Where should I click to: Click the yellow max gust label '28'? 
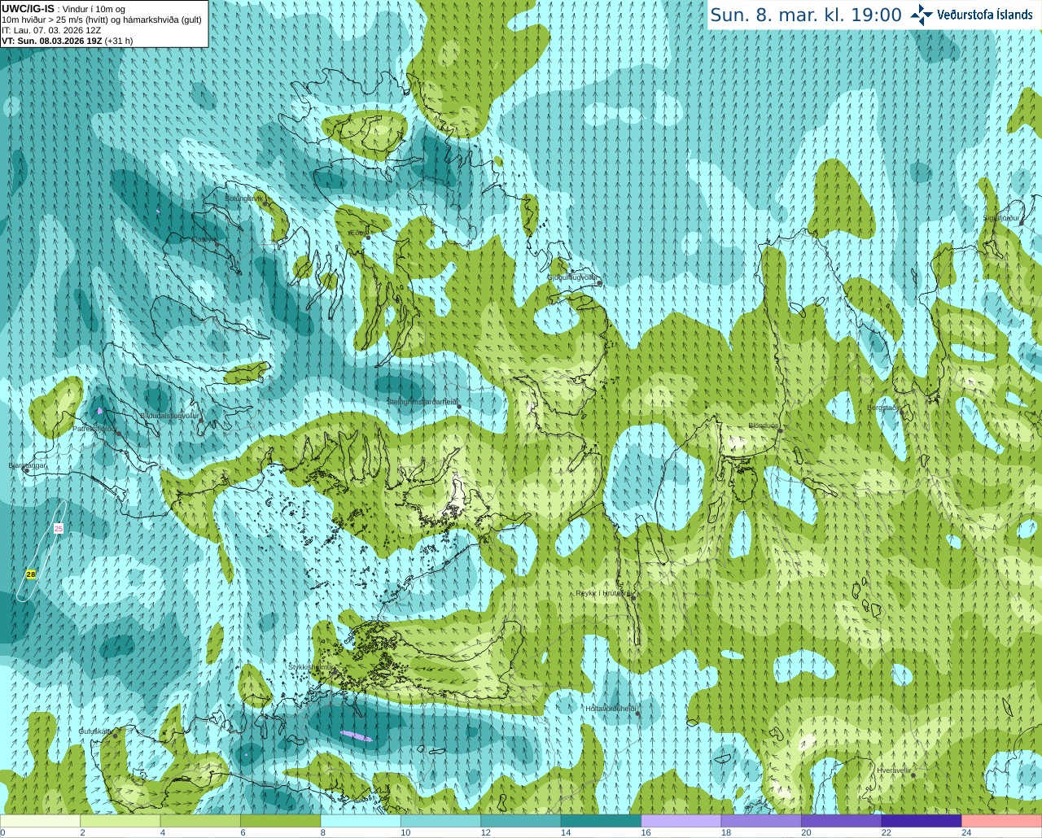31,574
